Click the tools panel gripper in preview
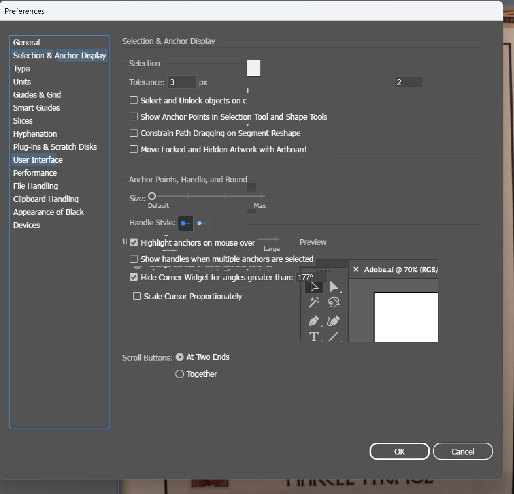 click(x=323, y=271)
